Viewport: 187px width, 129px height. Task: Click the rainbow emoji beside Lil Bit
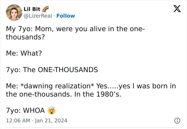[45, 10]
